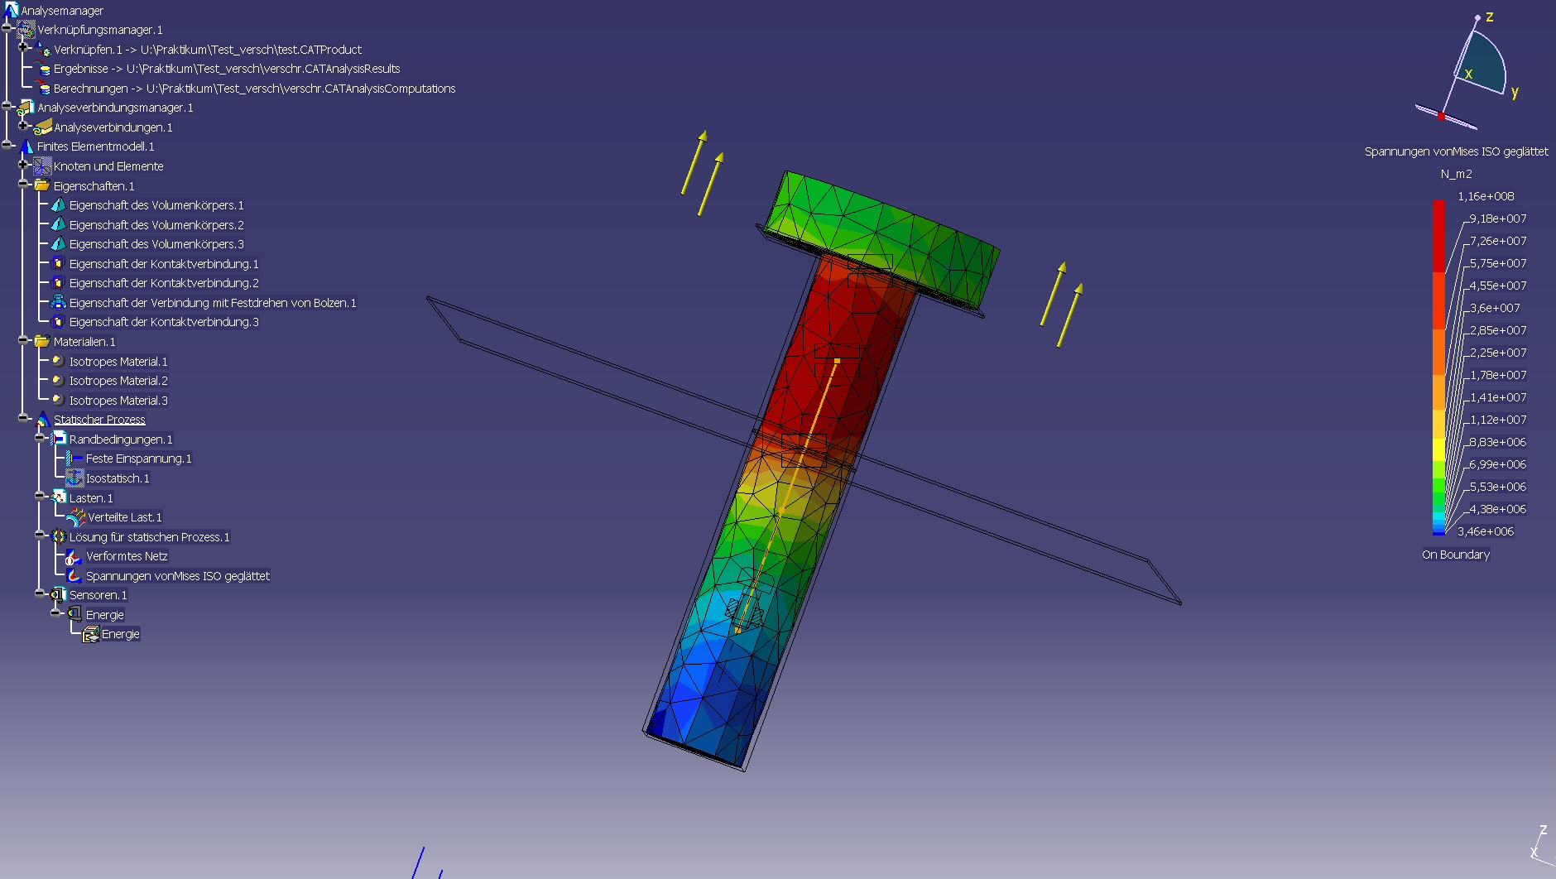The width and height of the screenshot is (1556, 879).
Task: Click the Isotropes Material.3 sphere icon
Action: (58, 400)
